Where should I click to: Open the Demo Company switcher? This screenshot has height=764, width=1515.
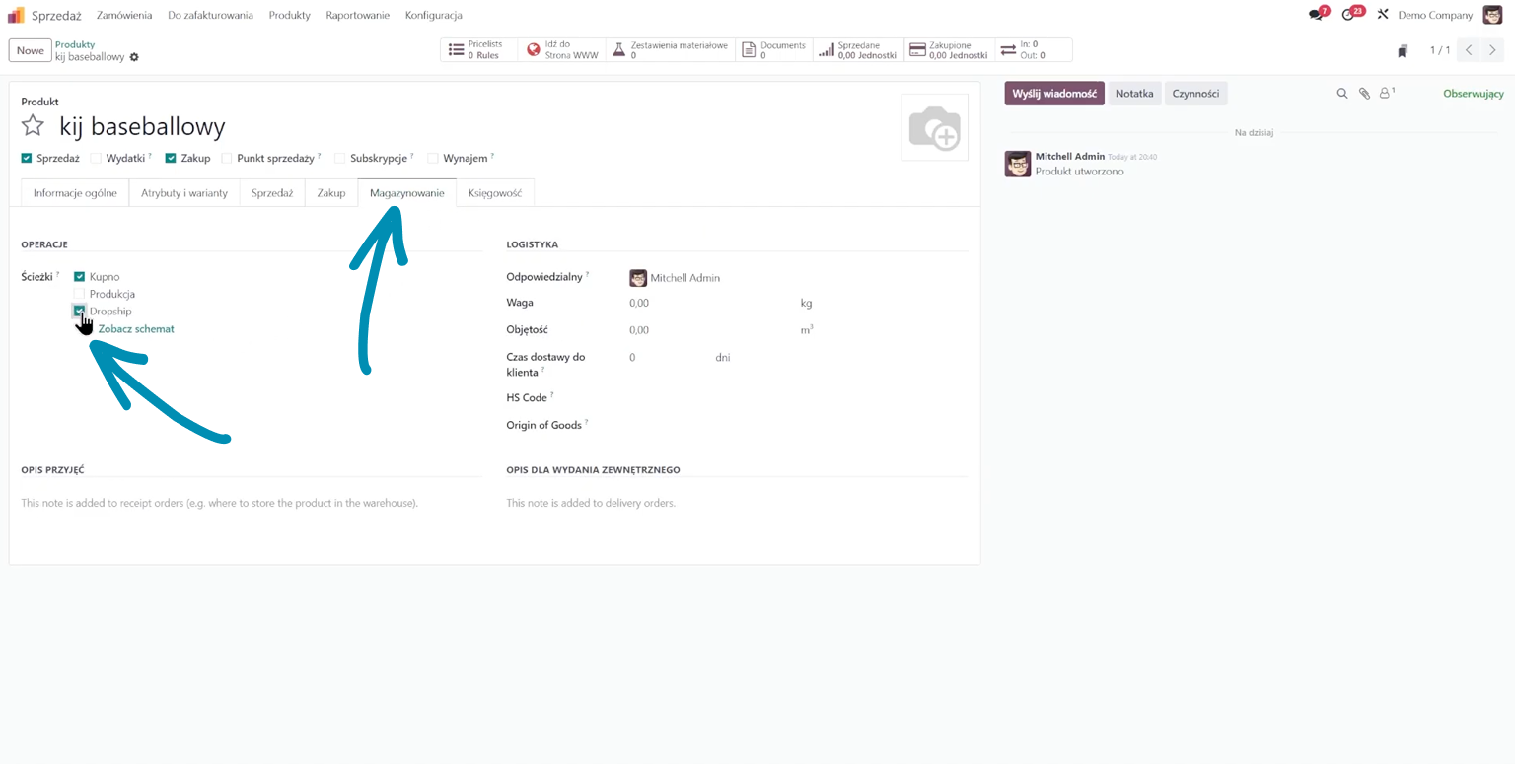coord(1434,16)
